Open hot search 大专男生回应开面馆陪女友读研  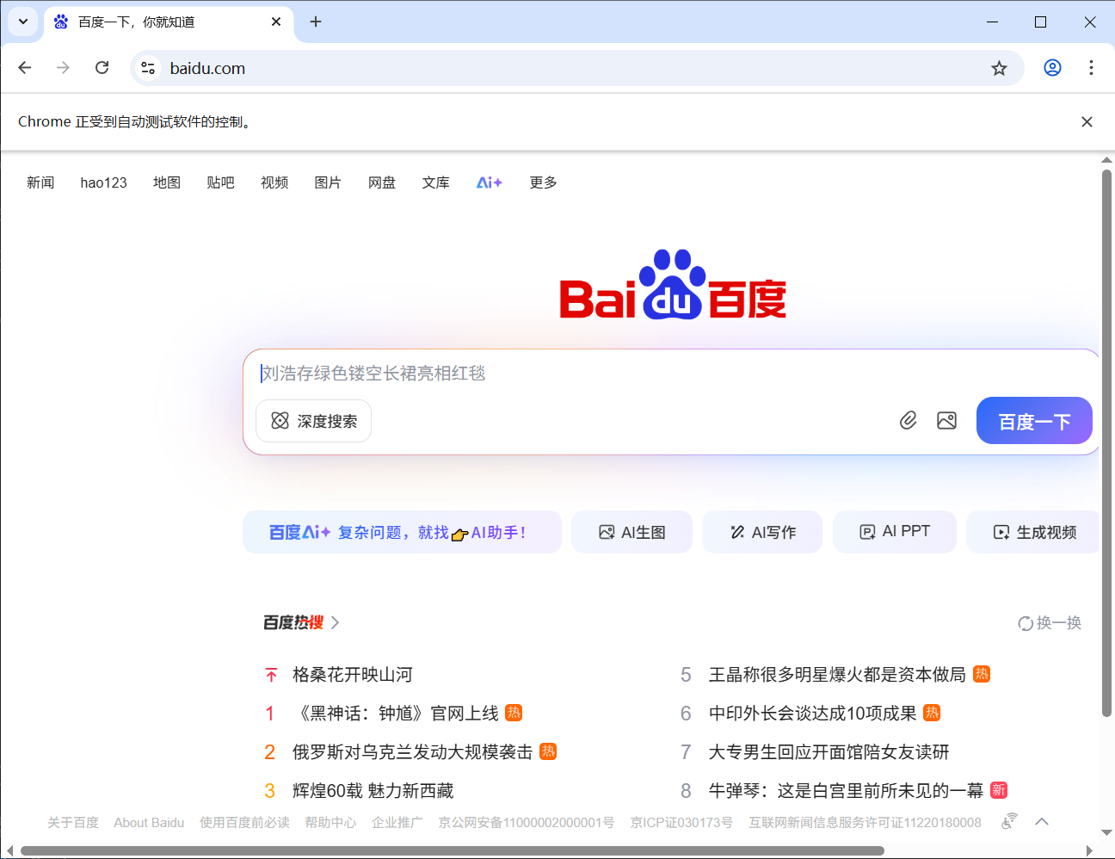coord(829,752)
